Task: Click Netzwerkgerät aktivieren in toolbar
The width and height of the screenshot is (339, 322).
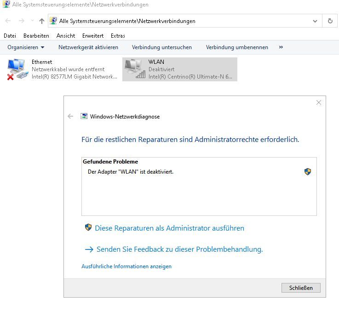Action: point(88,47)
